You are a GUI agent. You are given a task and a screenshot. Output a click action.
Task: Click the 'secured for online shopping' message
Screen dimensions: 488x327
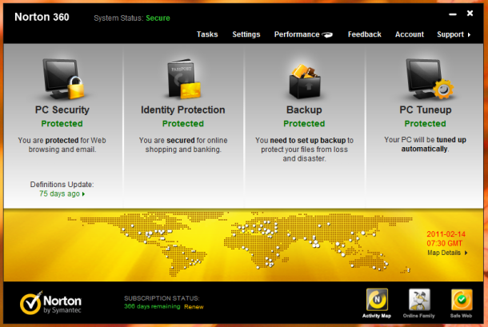tap(183, 145)
